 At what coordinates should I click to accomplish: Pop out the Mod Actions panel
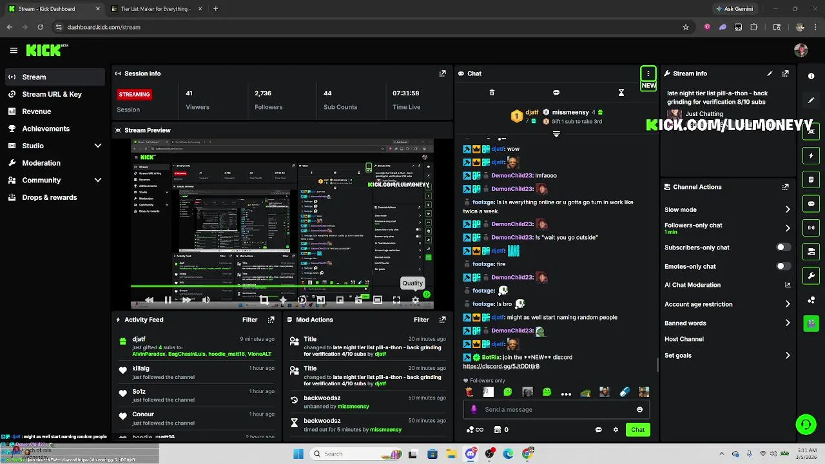[442, 320]
